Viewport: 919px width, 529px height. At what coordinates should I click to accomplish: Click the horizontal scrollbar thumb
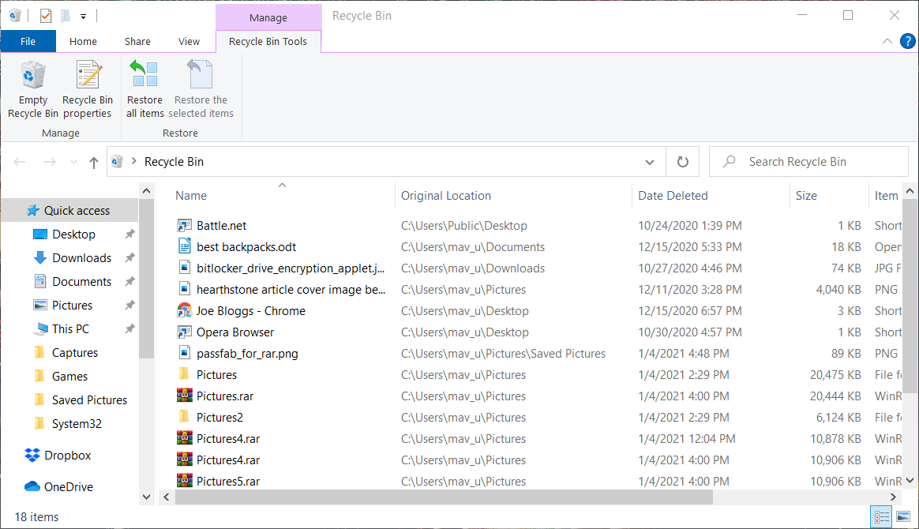(444, 497)
